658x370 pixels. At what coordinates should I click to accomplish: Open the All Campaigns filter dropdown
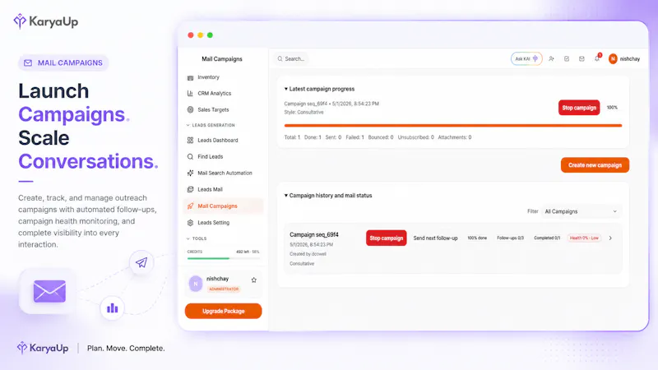click(581, 211)
